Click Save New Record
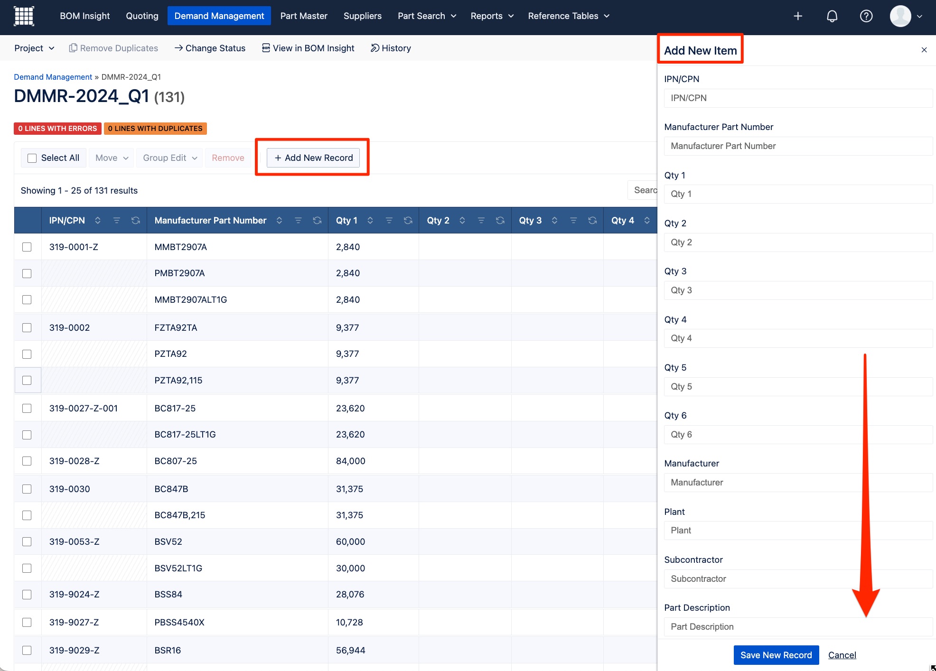The image size is (936, 671). coord(776,655)
